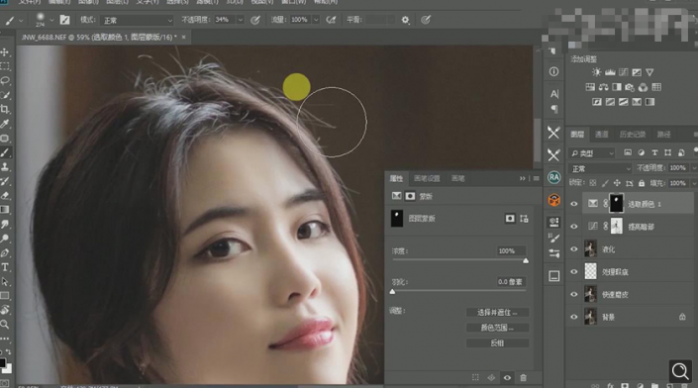The width and height of the screenshot is (698, 388).
Task: Switch to 画笔 tab in Properties group
Action: click(x=457, y=178)
